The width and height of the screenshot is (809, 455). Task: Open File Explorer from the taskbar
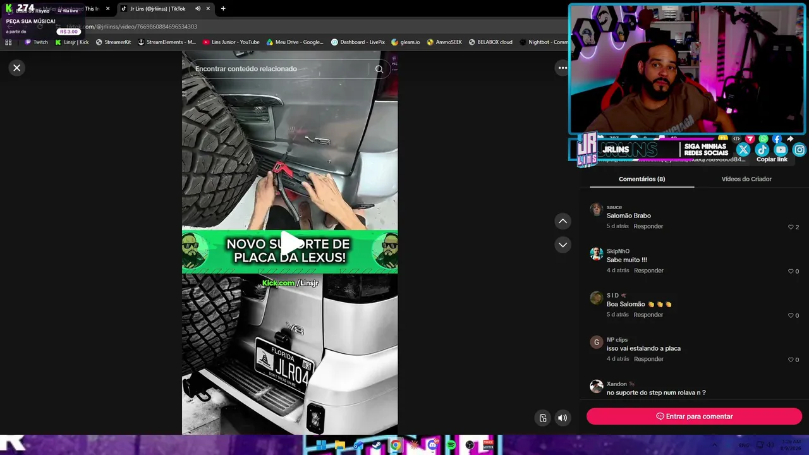pyautogui.click(x=339, y=446)
